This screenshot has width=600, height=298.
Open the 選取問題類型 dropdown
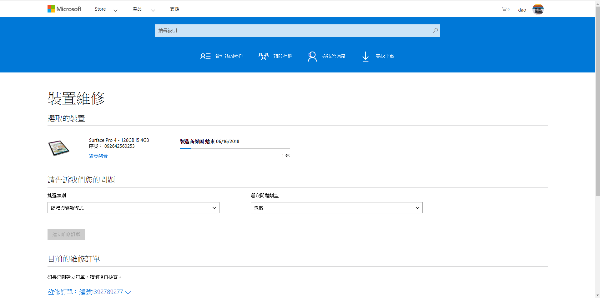click(x=337, y=208)
